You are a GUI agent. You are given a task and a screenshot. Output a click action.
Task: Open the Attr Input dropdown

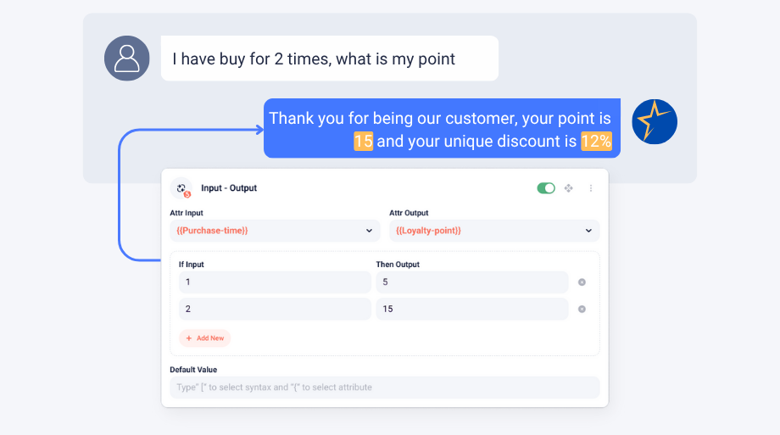tap(275, 231)
